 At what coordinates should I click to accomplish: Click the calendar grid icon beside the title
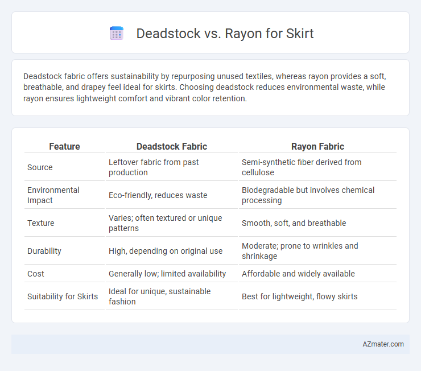[117, 34]
